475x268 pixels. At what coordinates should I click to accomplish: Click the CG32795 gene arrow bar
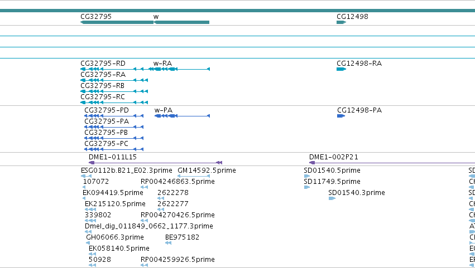coord(117,22)
